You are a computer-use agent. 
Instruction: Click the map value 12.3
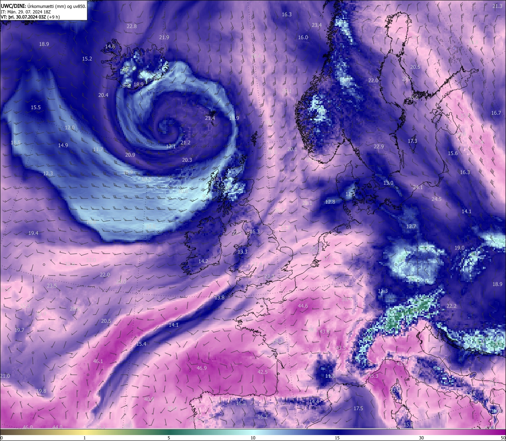click(48, 174)
